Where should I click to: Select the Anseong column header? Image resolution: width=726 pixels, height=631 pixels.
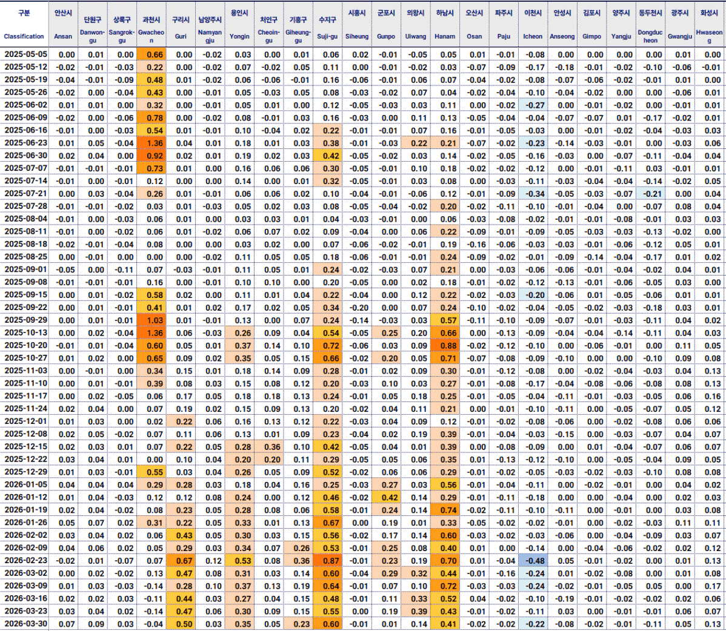[562, 24]
